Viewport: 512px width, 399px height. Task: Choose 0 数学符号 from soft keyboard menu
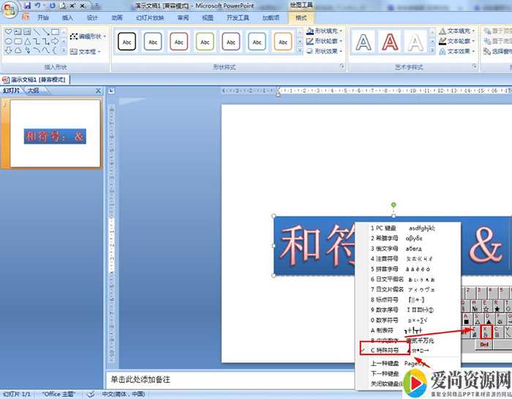click(x=408, y=320)
